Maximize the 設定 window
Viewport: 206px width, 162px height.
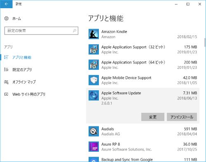[188, 4]
